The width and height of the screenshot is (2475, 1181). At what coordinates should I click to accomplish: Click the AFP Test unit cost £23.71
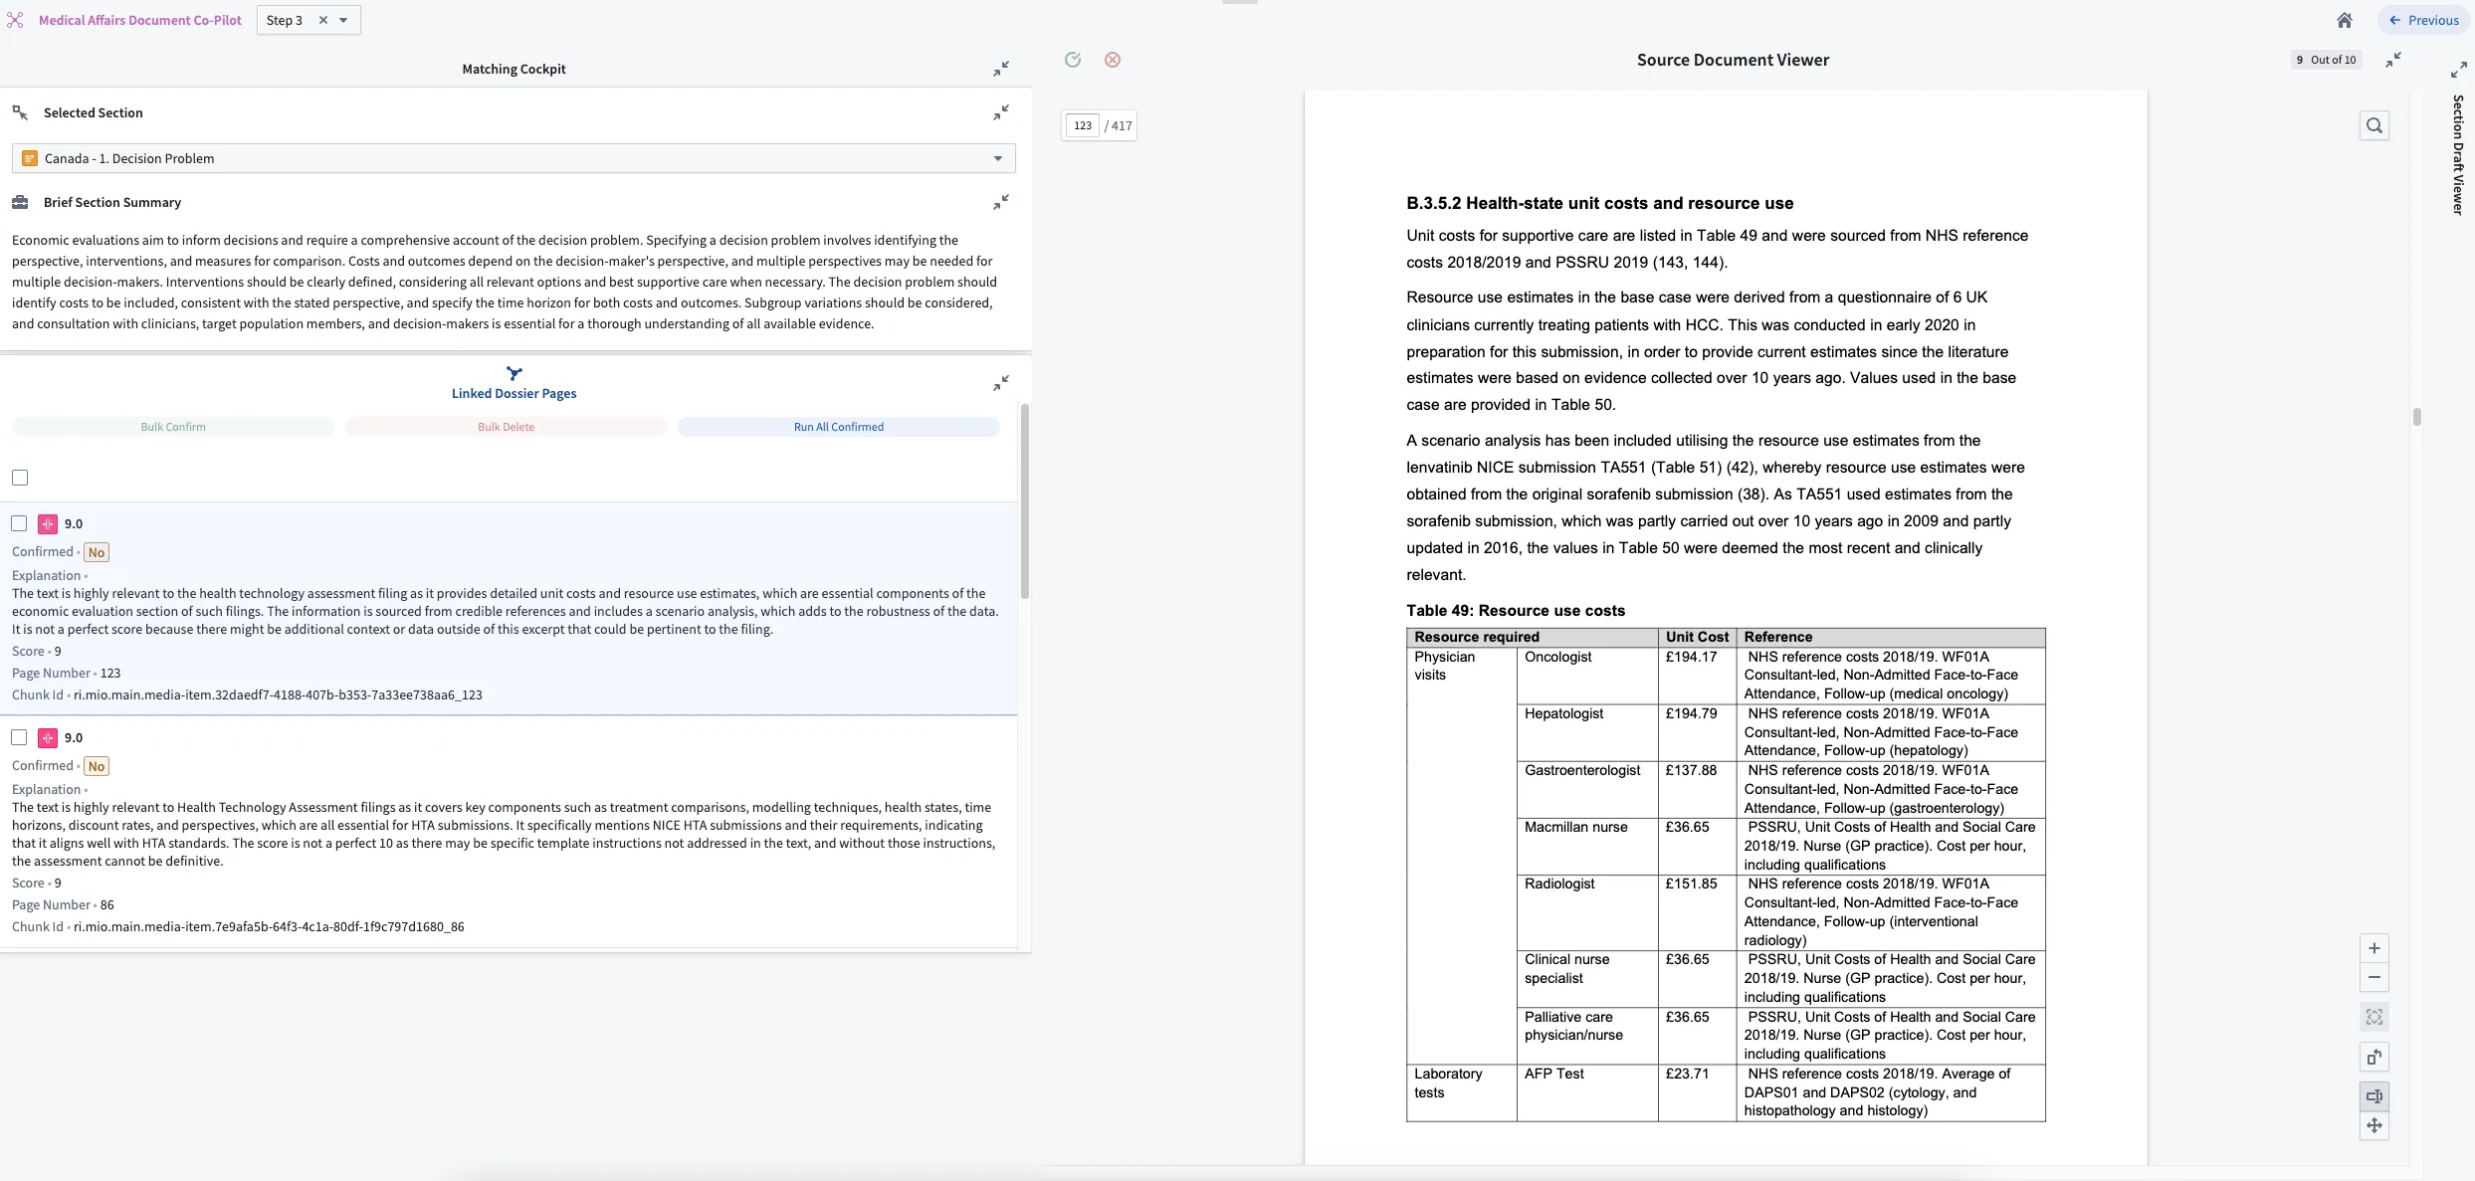click(1688, 1074)
